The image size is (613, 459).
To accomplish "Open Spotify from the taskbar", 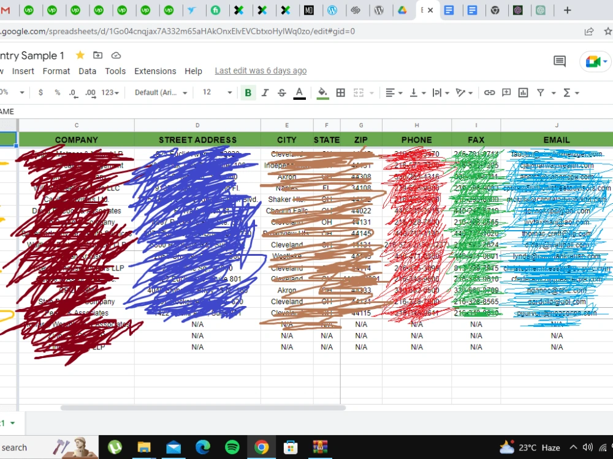I will (x=232, y=447).
